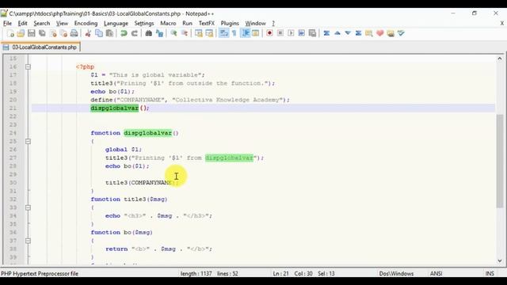507x285 pixels.
Task: Click the vertical scrollbar thumb
Action: (500, 161)
